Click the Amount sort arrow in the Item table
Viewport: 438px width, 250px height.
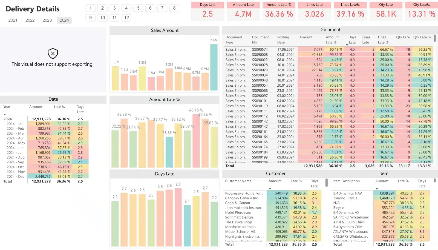tap(377, 189)
